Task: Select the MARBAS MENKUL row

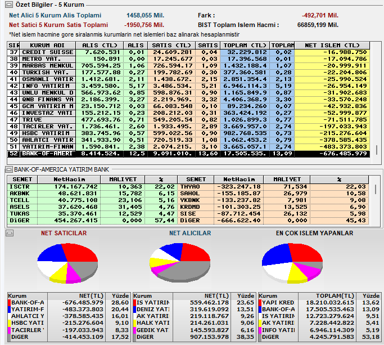Action: click(188, 66)
